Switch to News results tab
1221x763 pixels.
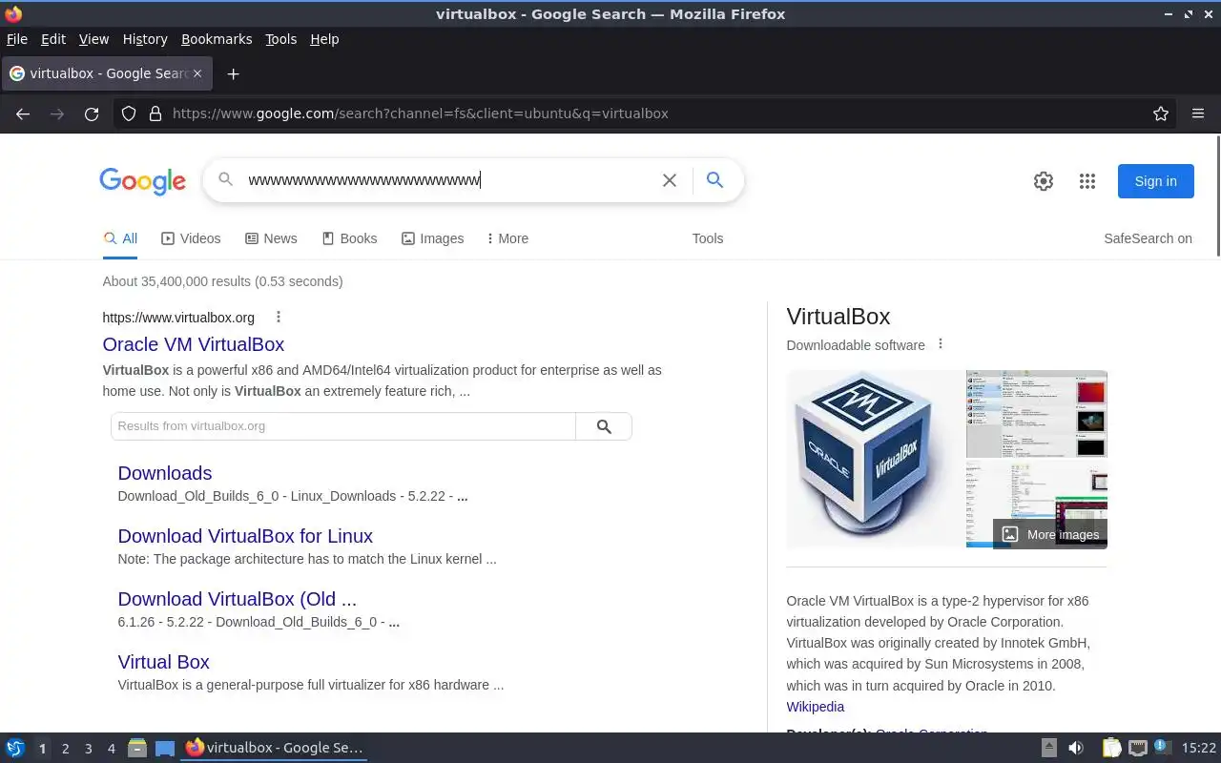[x=271, y=238]
